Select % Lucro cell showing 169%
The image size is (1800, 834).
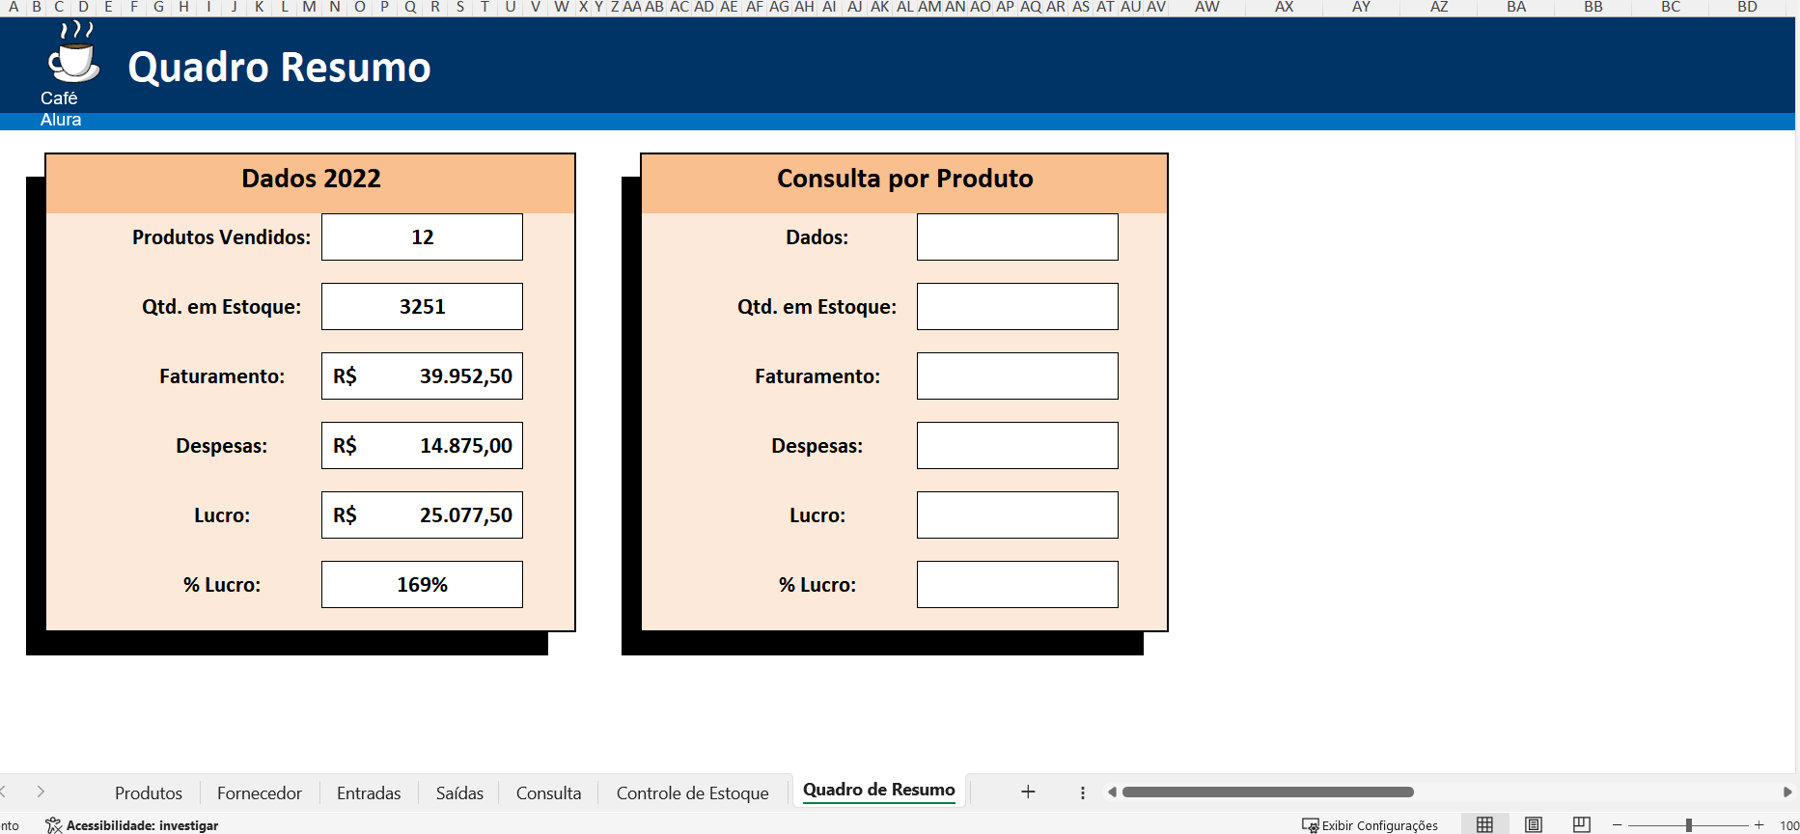point(422,584)
